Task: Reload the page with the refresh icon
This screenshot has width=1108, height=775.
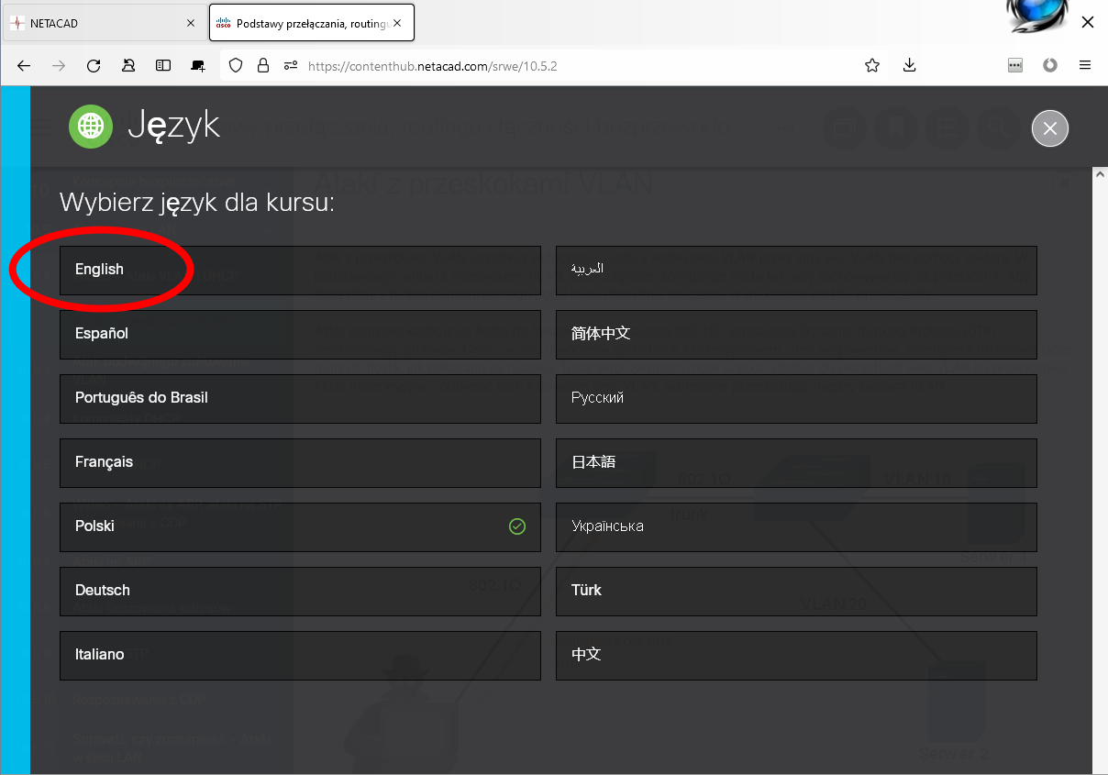Action: click(x=94, y=65)
